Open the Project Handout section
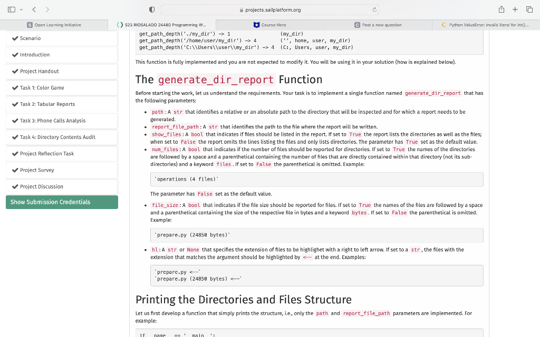This screenshot has width=540, height=337. click(40, 71)
